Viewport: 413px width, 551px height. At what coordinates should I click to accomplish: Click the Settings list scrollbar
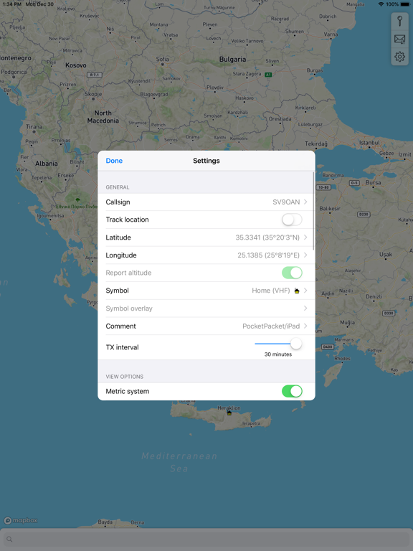point(313,211)
